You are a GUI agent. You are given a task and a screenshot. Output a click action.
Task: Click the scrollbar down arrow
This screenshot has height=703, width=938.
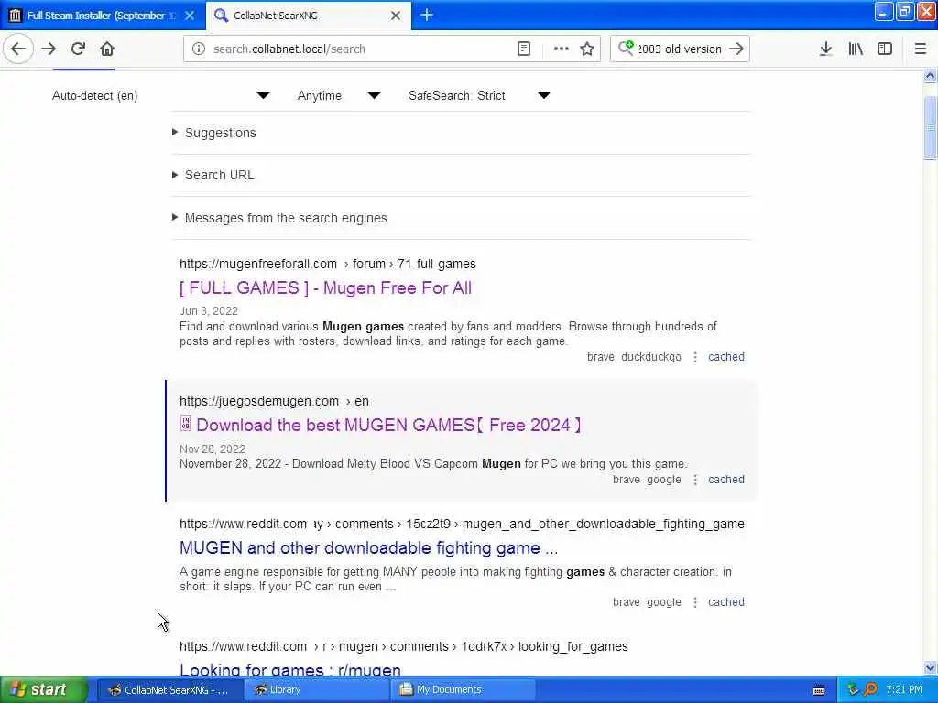(930, 667)
